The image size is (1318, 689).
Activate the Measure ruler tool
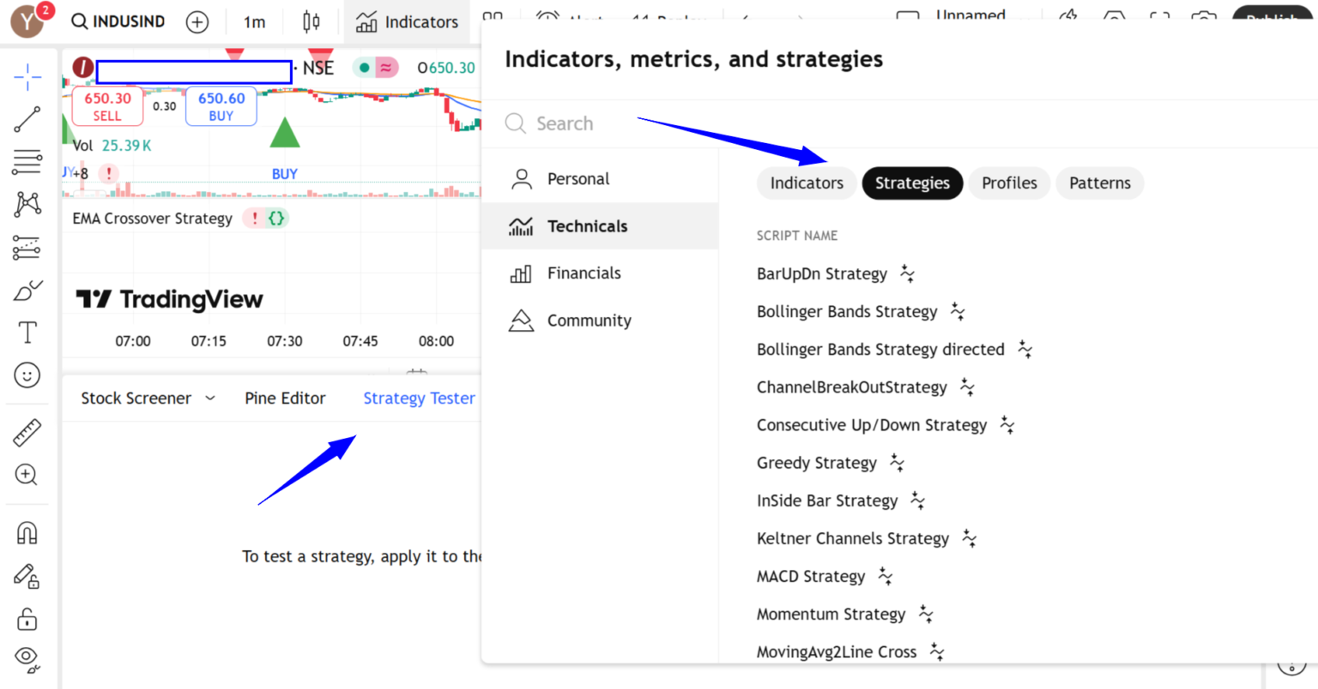tap(26, 433)
